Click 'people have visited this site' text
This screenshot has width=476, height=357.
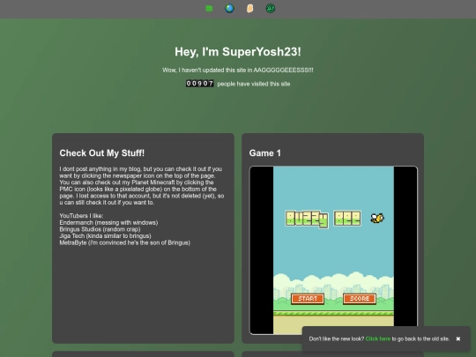pyautogui.click(x=254, y=84)
